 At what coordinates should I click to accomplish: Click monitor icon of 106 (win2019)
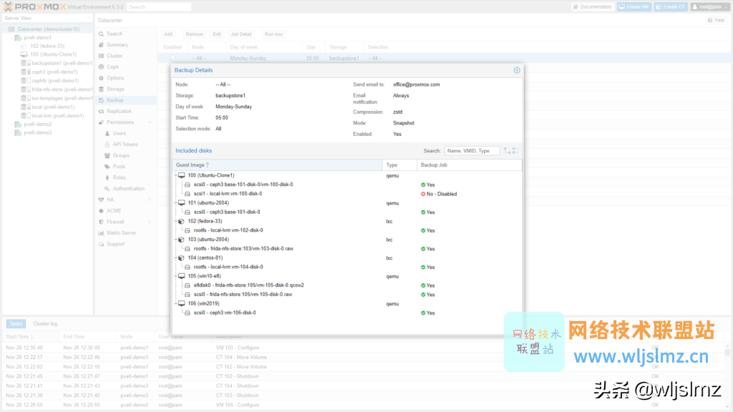(182, 303)
